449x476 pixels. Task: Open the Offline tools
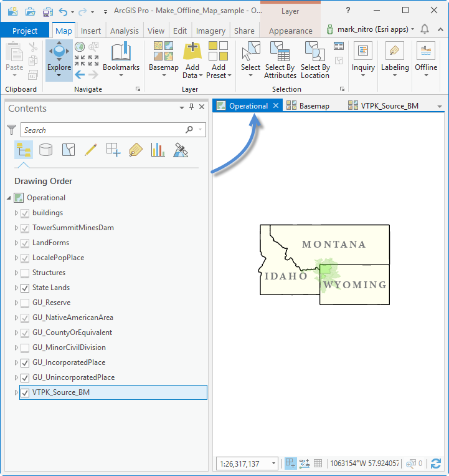tap(426, 60)
